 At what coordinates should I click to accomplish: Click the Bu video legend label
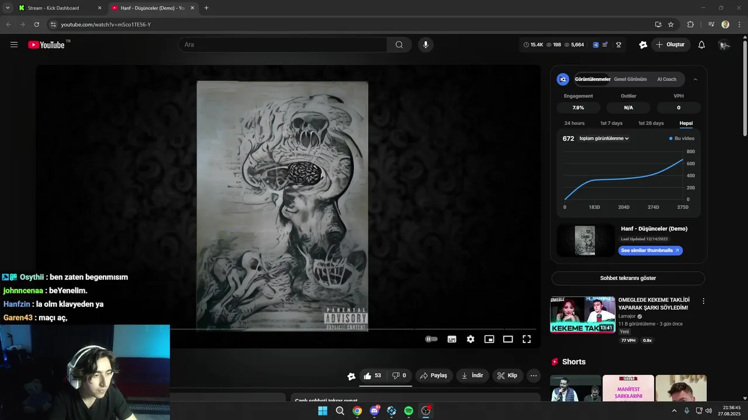point(684,138)
